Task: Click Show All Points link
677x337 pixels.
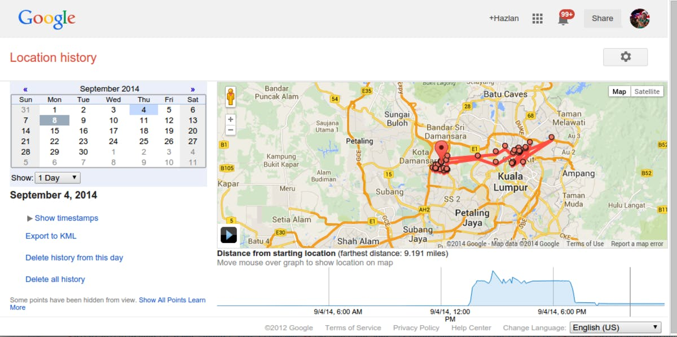Action: coord(162,300)
